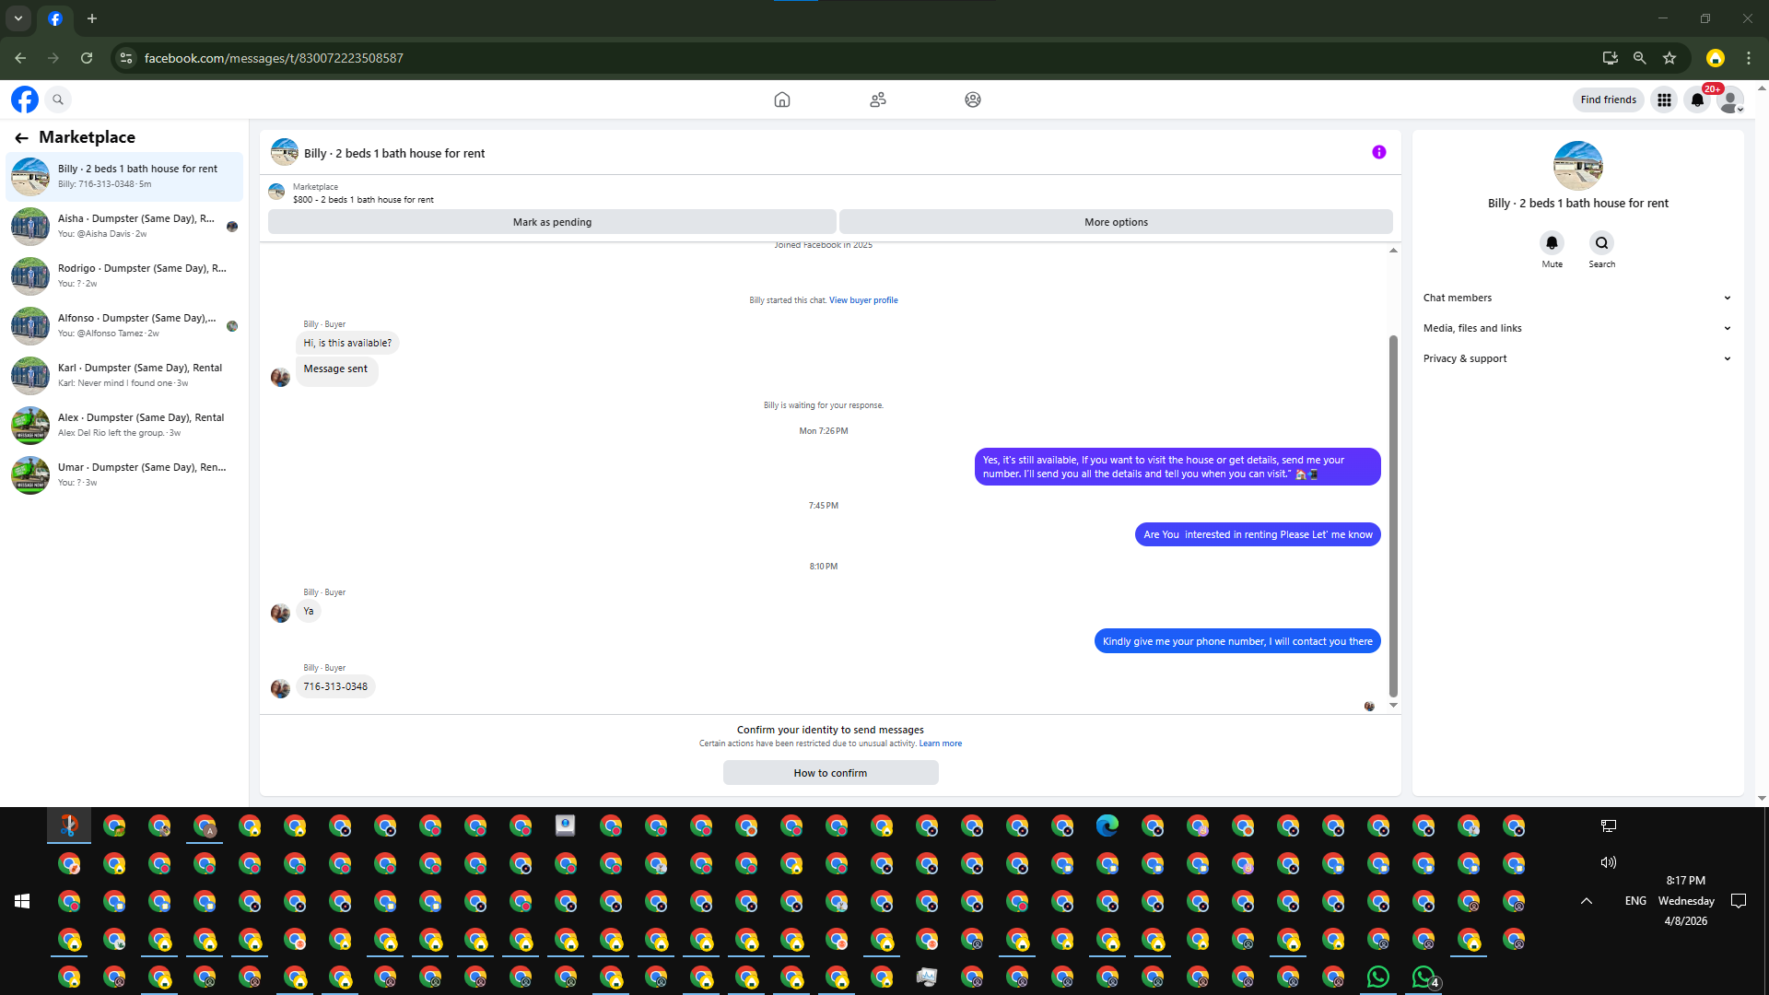Screen dimensions: 1769x995
Task: Click the How to confirm button
Action: (830, 773)
